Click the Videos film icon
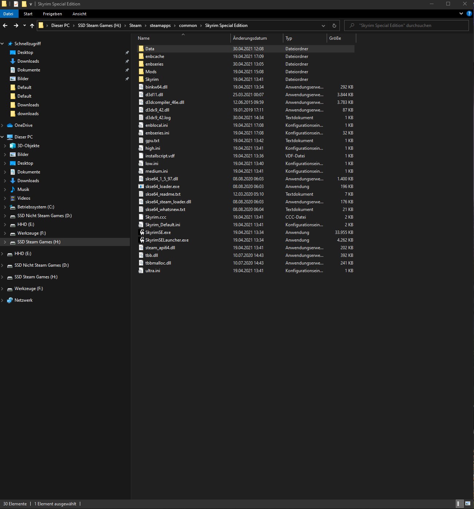 click(13, 198)
